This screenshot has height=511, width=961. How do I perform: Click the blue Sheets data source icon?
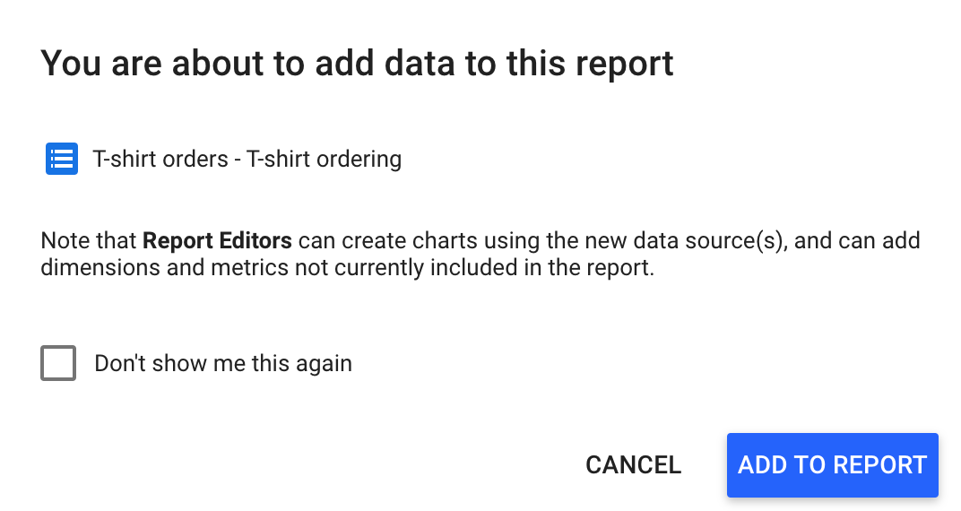(x=62, y=159)
